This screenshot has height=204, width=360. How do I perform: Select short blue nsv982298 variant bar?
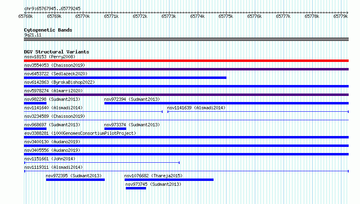tap(35, 103)
